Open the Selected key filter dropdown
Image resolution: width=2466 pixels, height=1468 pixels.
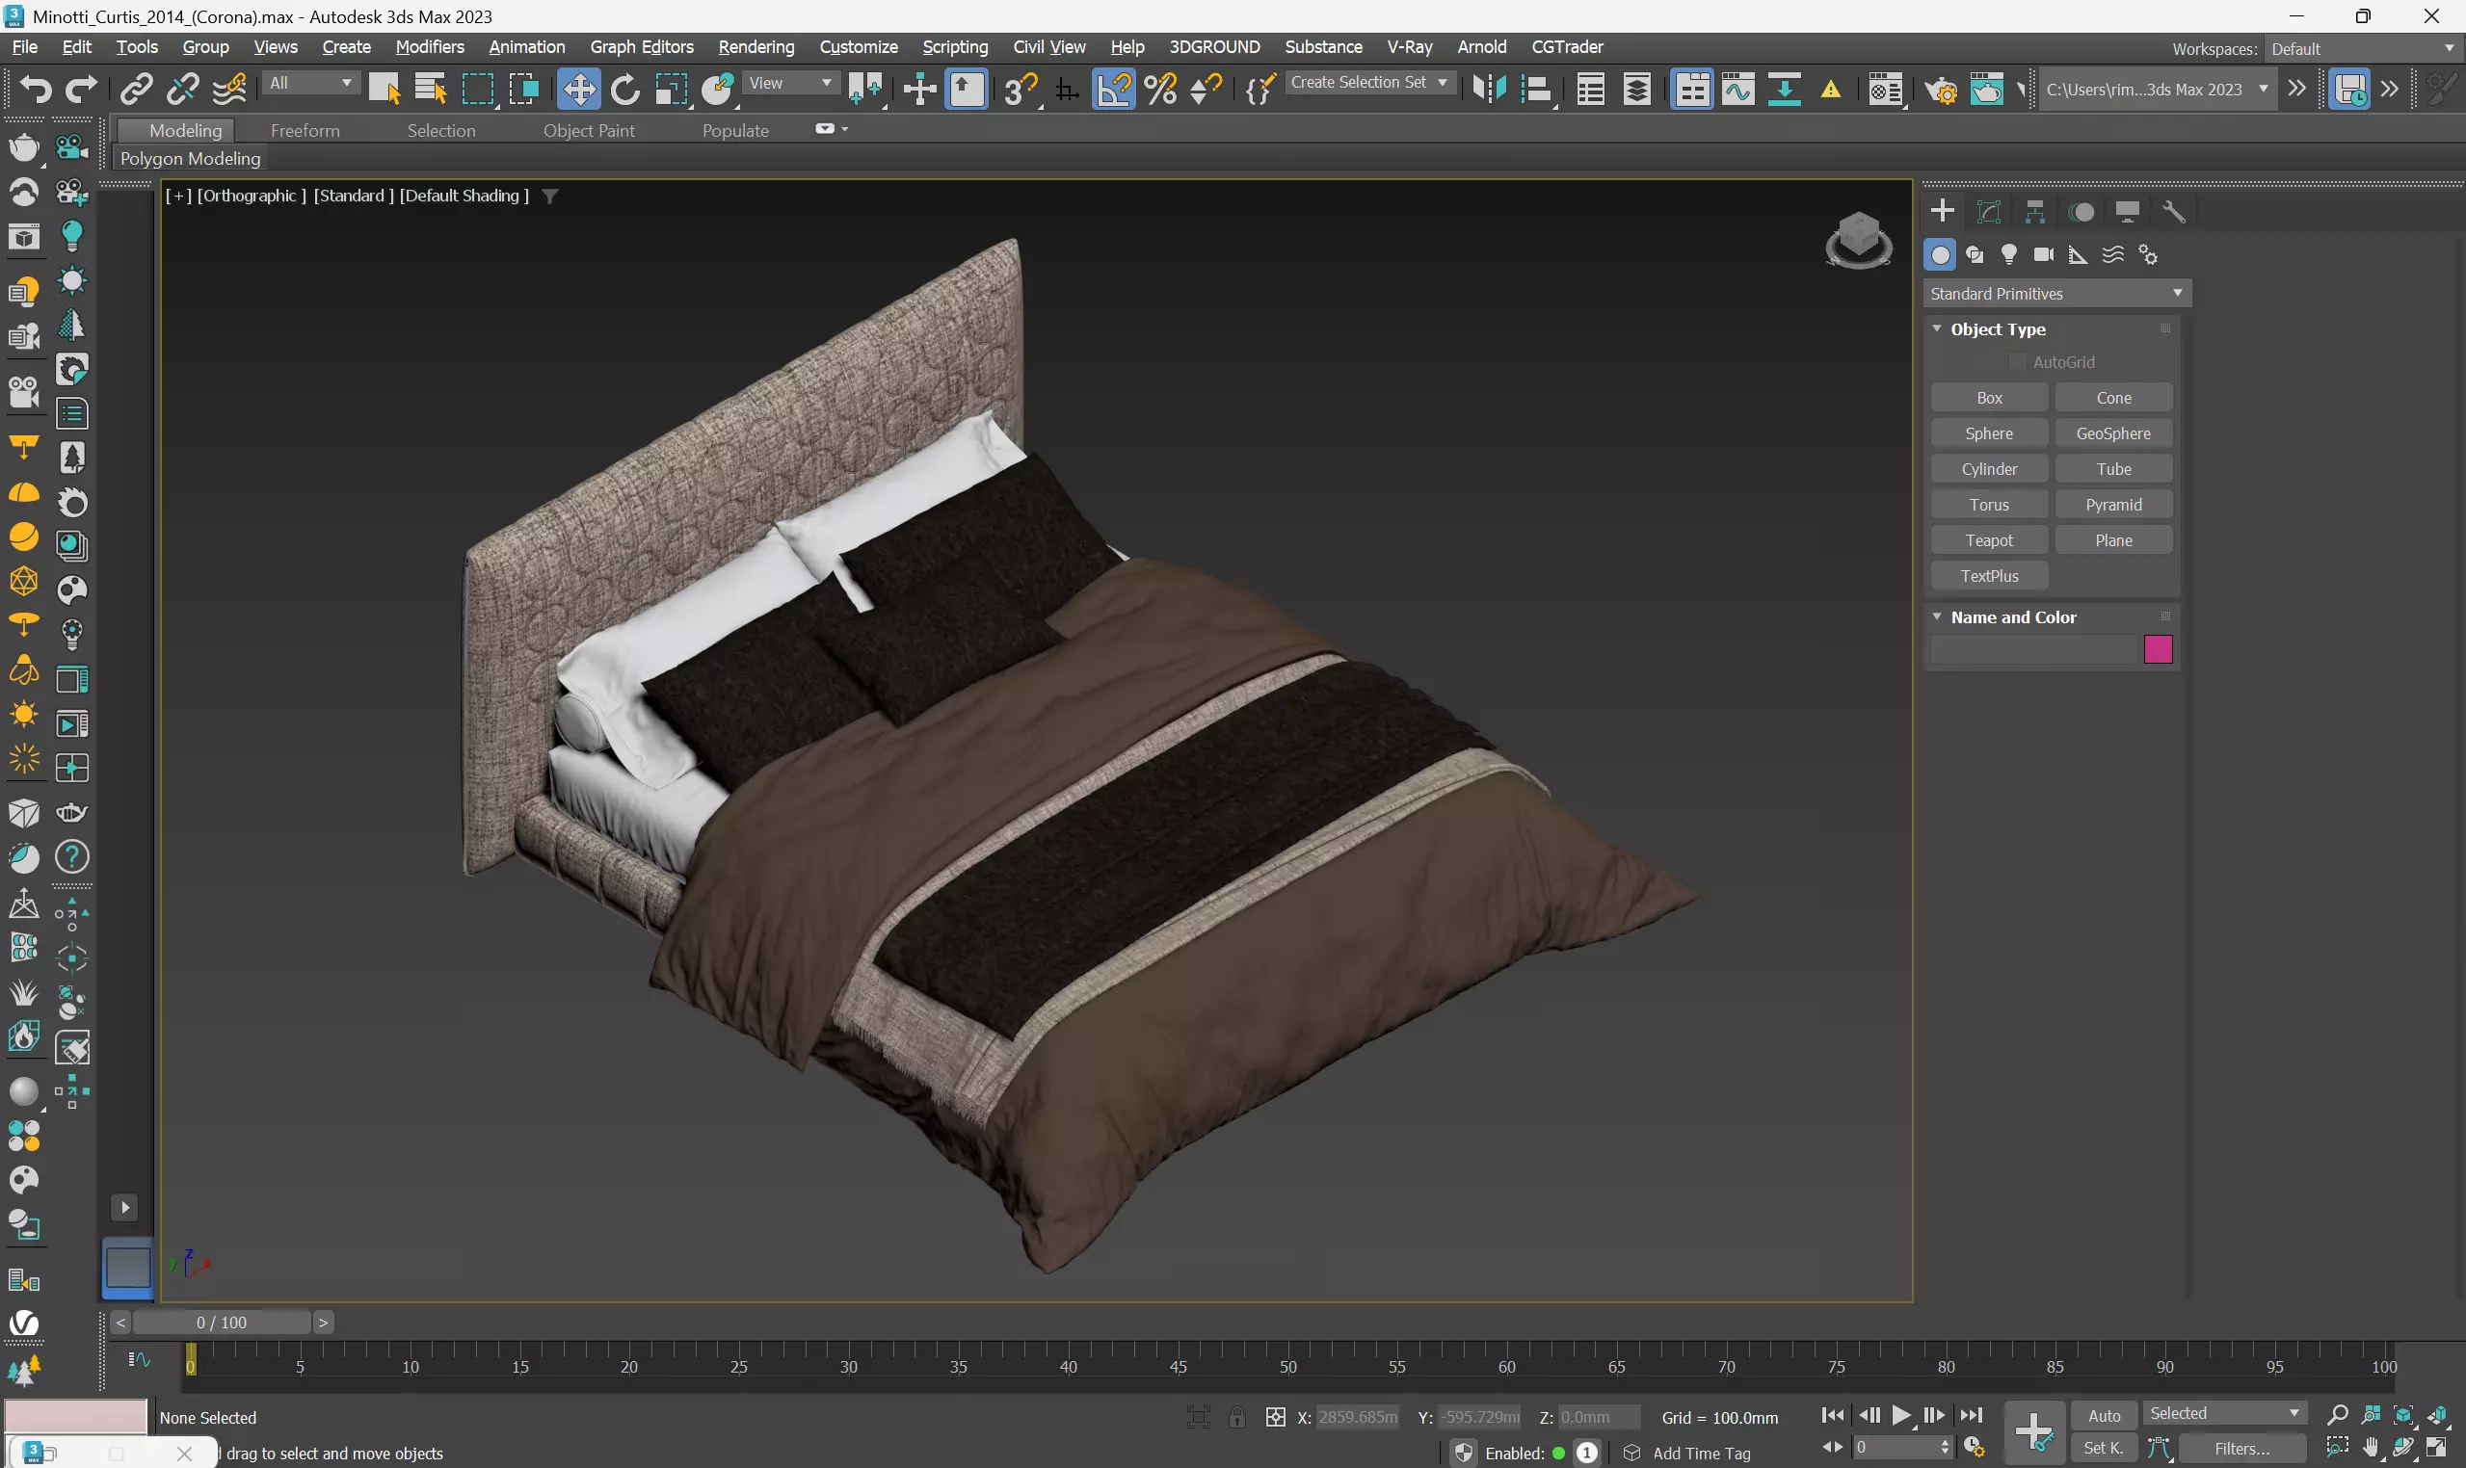tap(2223, 1414)
